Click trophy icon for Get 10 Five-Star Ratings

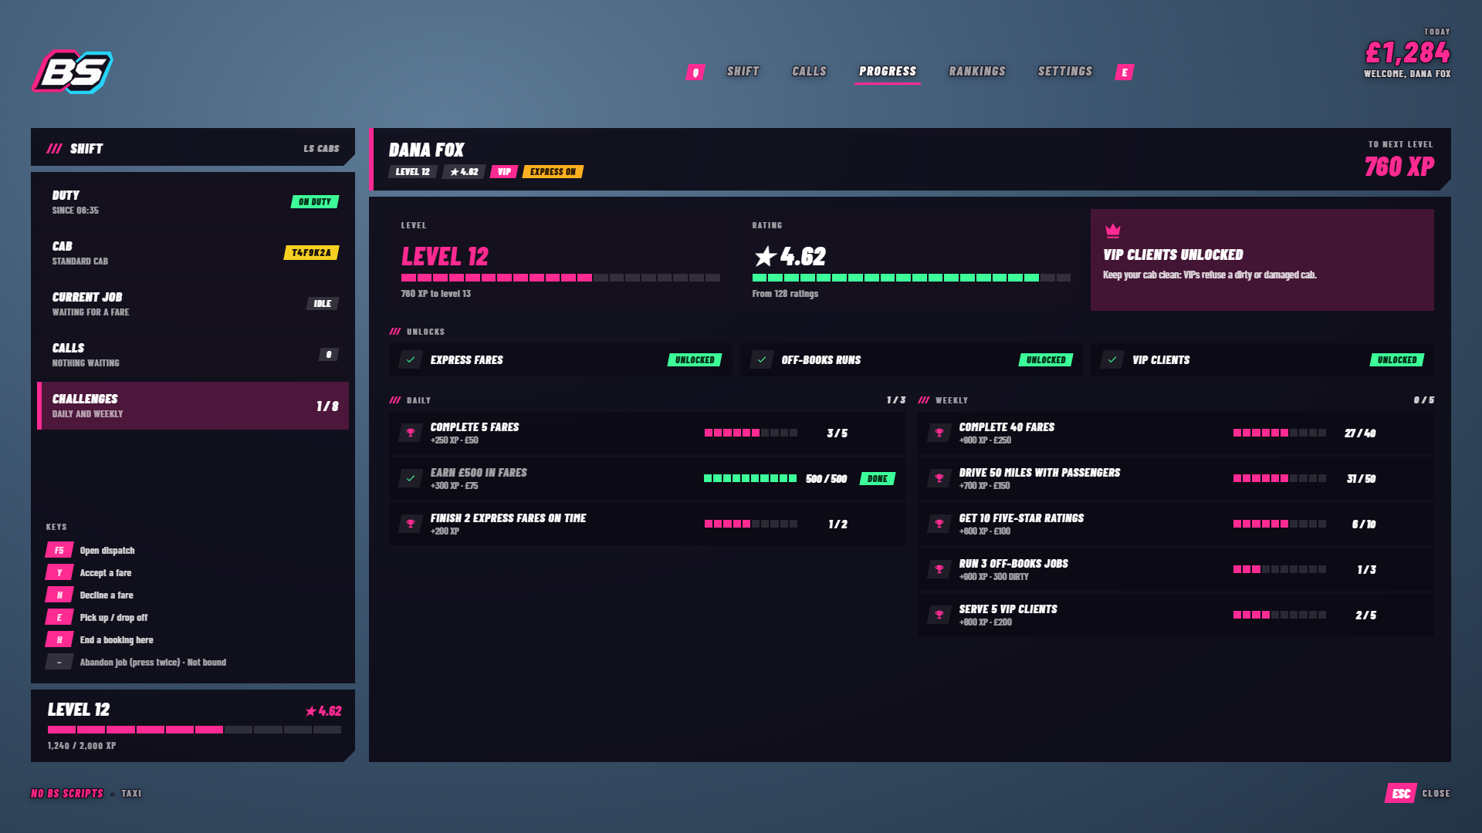tap(939, 524)
